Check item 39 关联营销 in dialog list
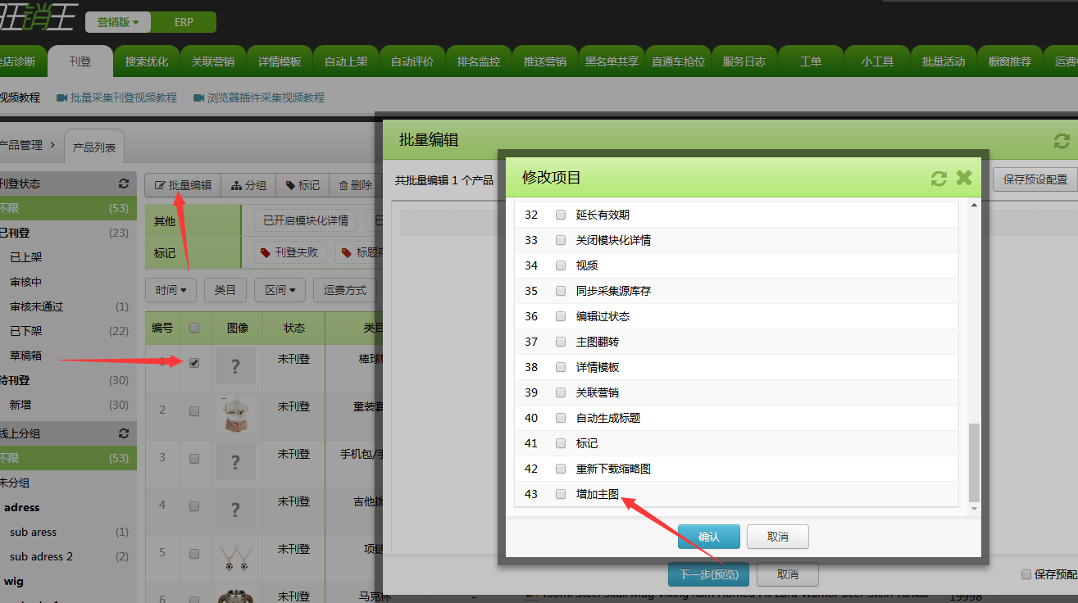The height and width of the screenshot is (603, 1078). [x=561, y=392]
